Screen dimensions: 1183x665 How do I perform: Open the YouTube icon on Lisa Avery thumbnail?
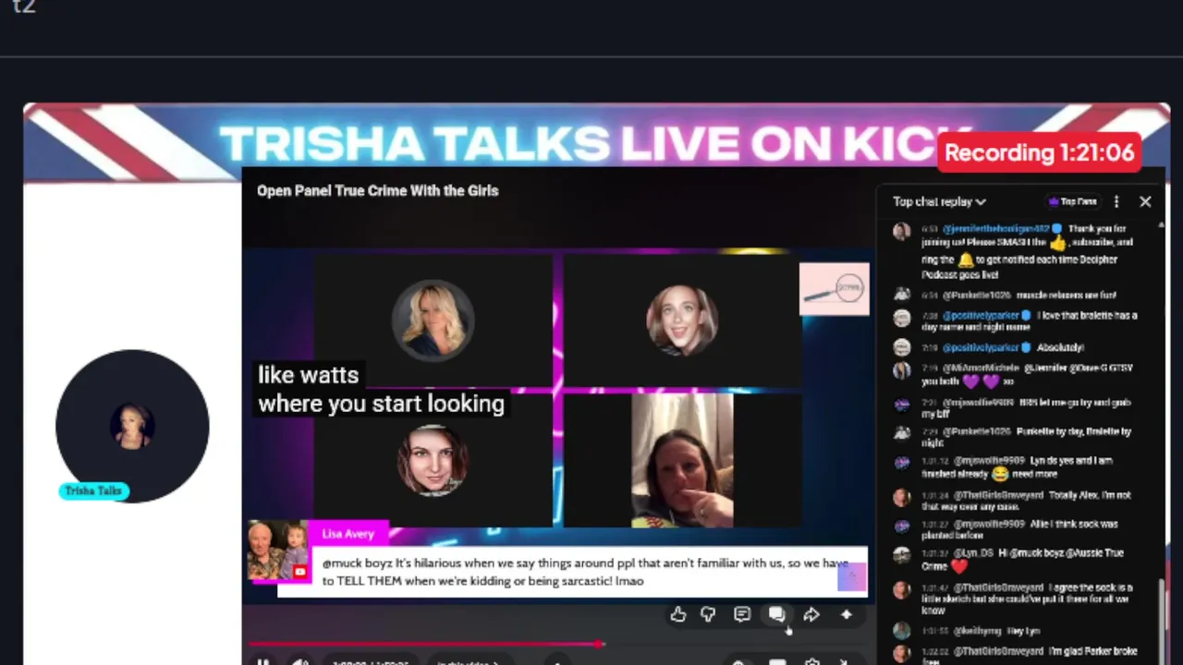(299, 572)
